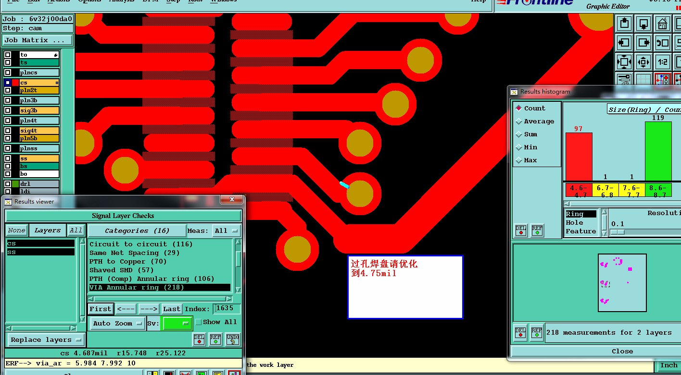The image size is (681, 375).
Task: Toggle display checkbox for layer sig3b
Action: click(8, 110)
